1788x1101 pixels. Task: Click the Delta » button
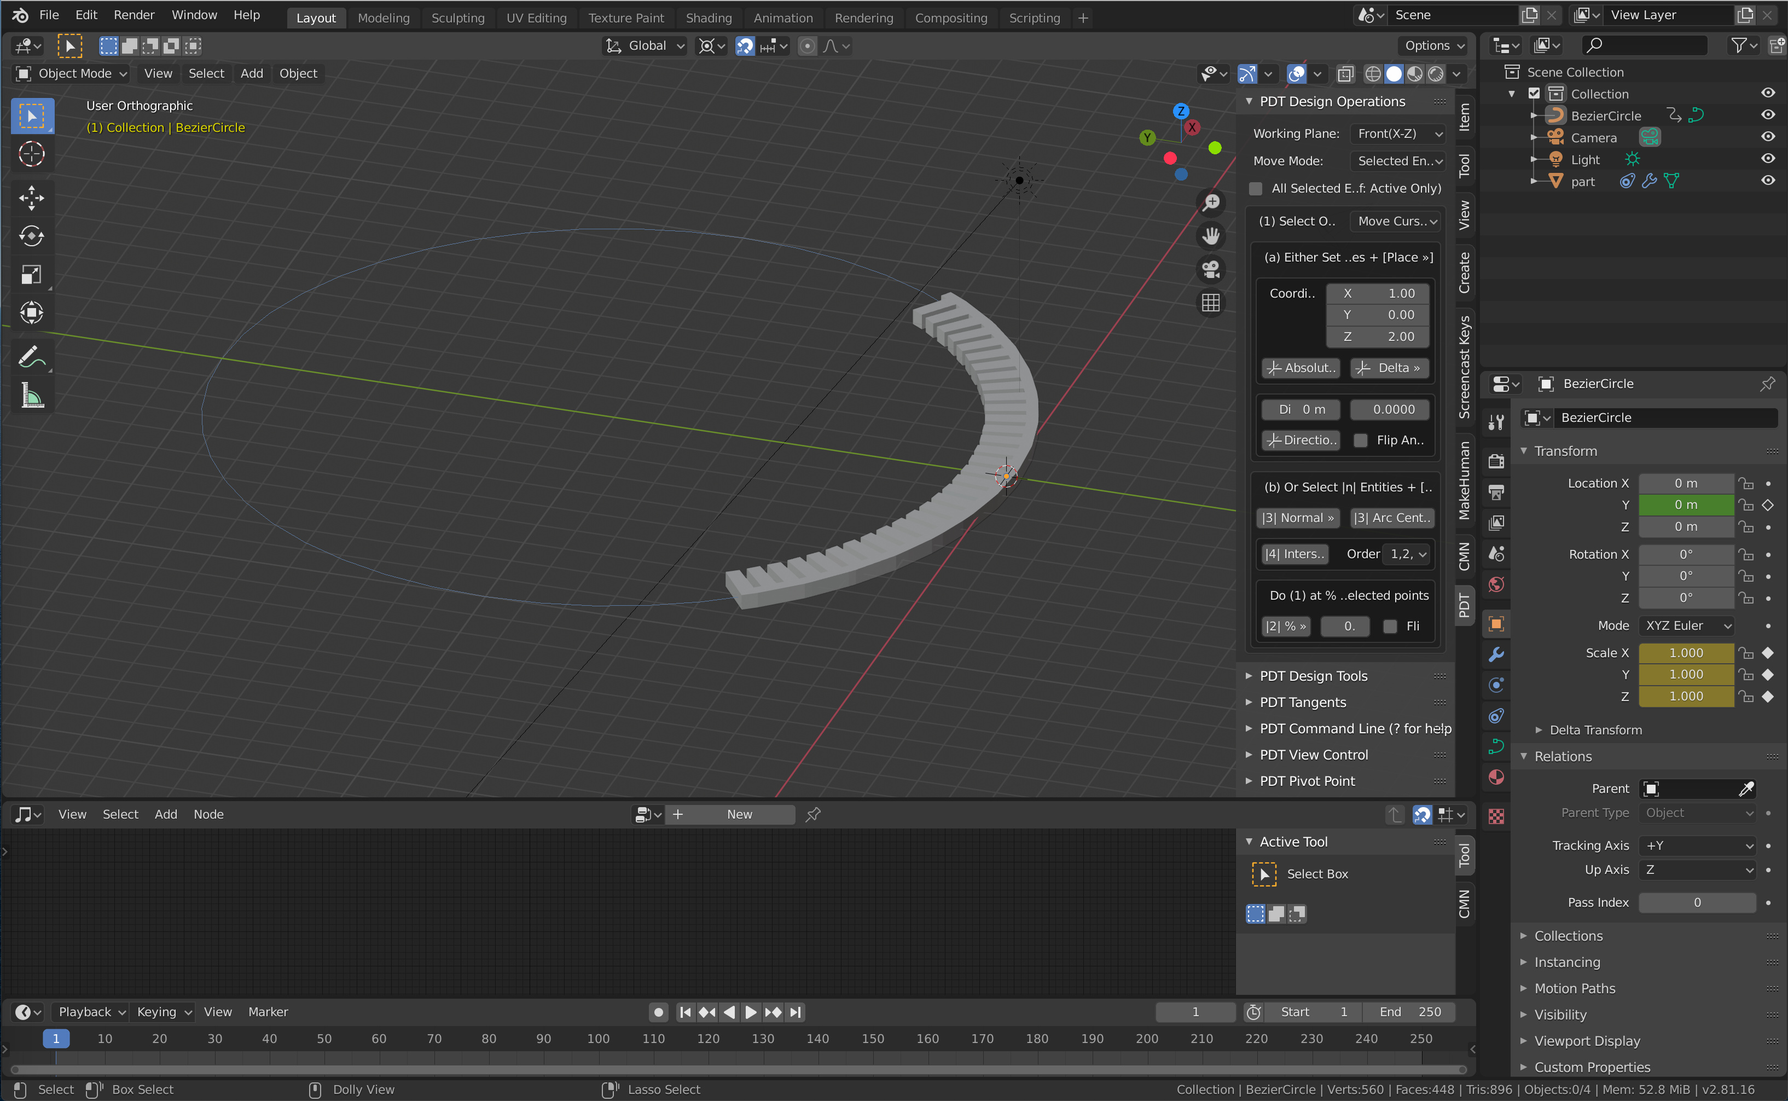click(1389, 368)
